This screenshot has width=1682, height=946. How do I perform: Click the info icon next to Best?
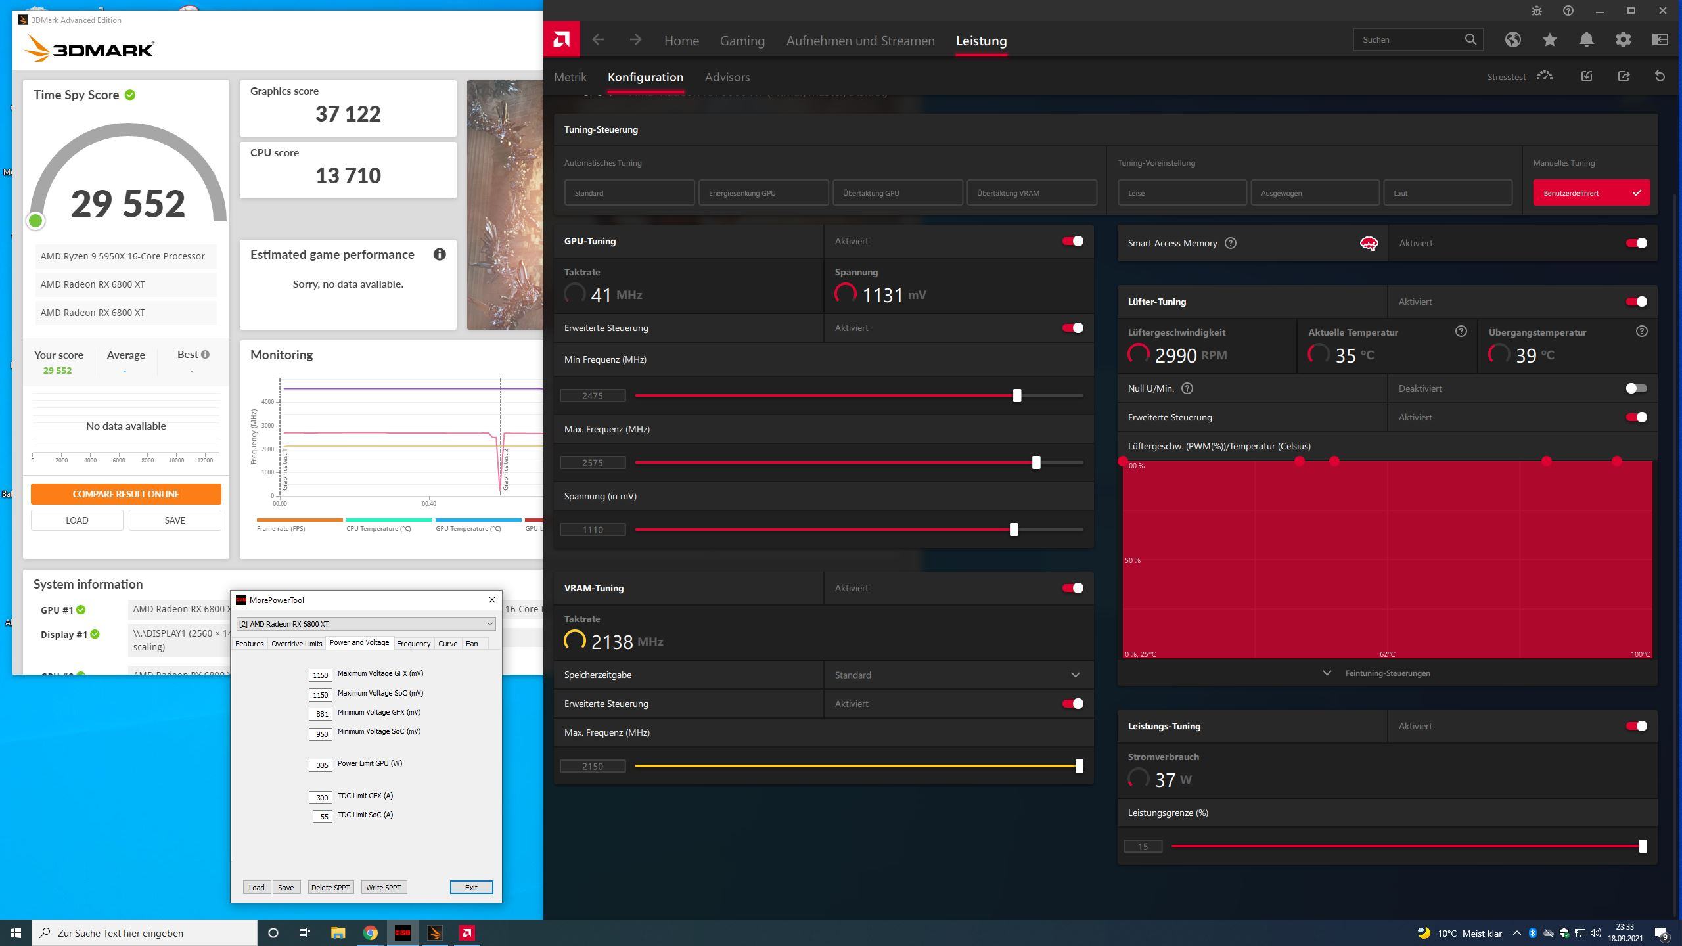[205, 354]
